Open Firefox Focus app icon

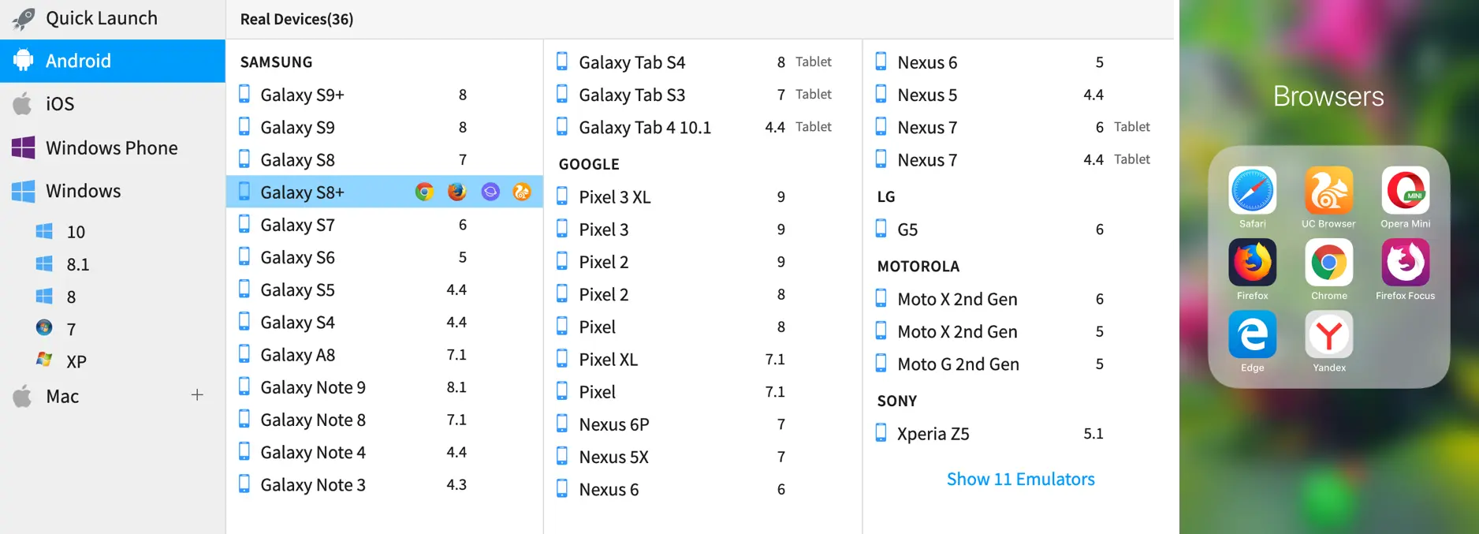1405,263
